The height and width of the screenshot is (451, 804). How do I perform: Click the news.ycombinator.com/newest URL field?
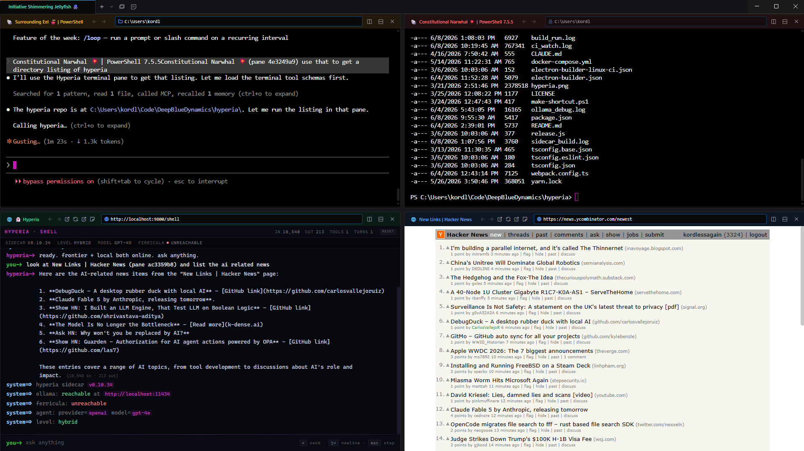(x=650, y=219)
